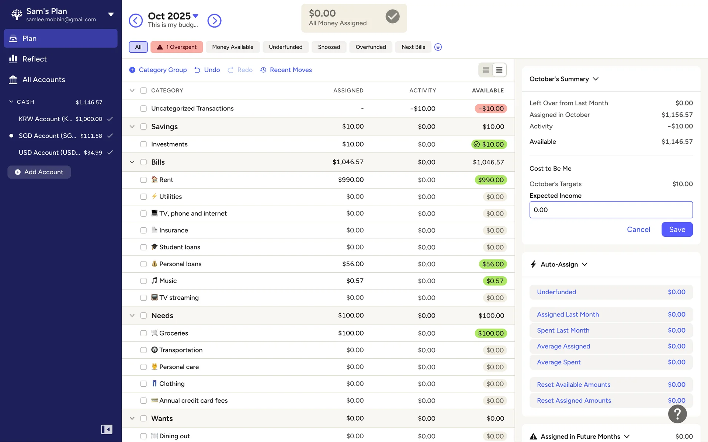This screenshot has height=442, width=708.
Task: Click the Undo arrow icon
Action: [x=197, y=70]
